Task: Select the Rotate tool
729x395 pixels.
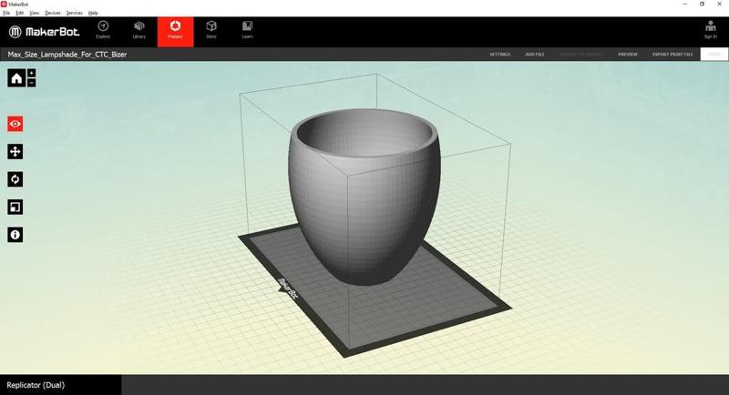Action: (15, 179)
